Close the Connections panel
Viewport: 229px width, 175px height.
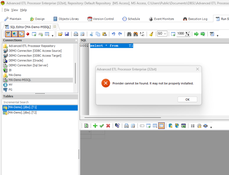coord(76,40)
